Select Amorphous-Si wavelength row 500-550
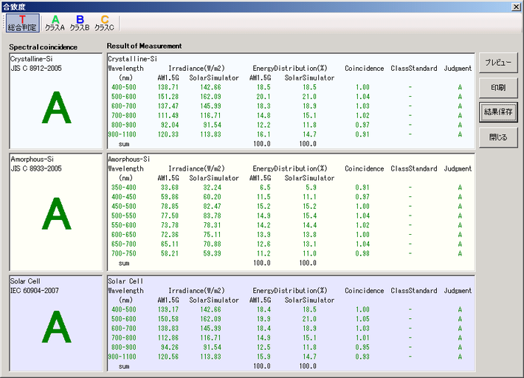The width and height of the screenshot is (524, 378). coord(124,216)
